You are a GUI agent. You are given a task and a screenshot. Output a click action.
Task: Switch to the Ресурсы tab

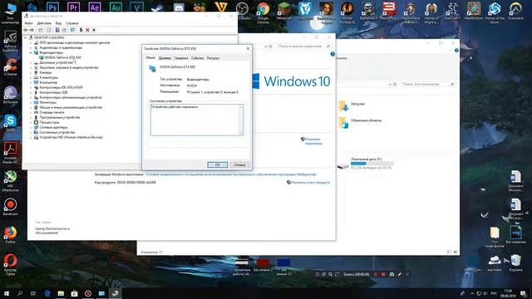(x=213, y=58)
